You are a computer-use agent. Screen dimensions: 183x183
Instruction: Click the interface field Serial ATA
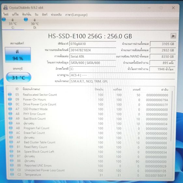tap(93, 56)
